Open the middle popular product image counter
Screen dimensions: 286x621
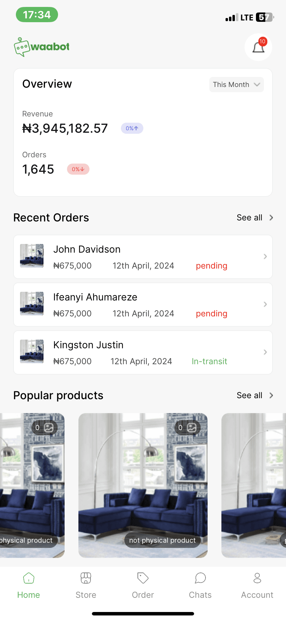pos(188,428)
